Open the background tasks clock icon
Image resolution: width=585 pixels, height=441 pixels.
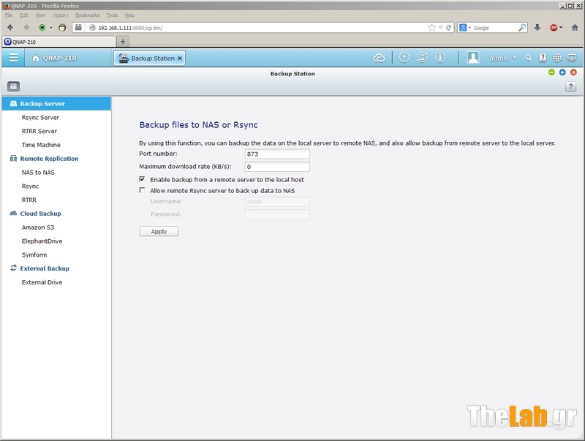[x=404, y=58]
